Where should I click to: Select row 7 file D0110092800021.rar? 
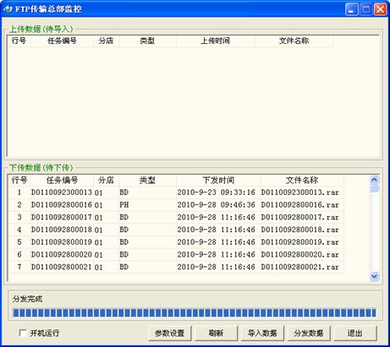[176, 267]
